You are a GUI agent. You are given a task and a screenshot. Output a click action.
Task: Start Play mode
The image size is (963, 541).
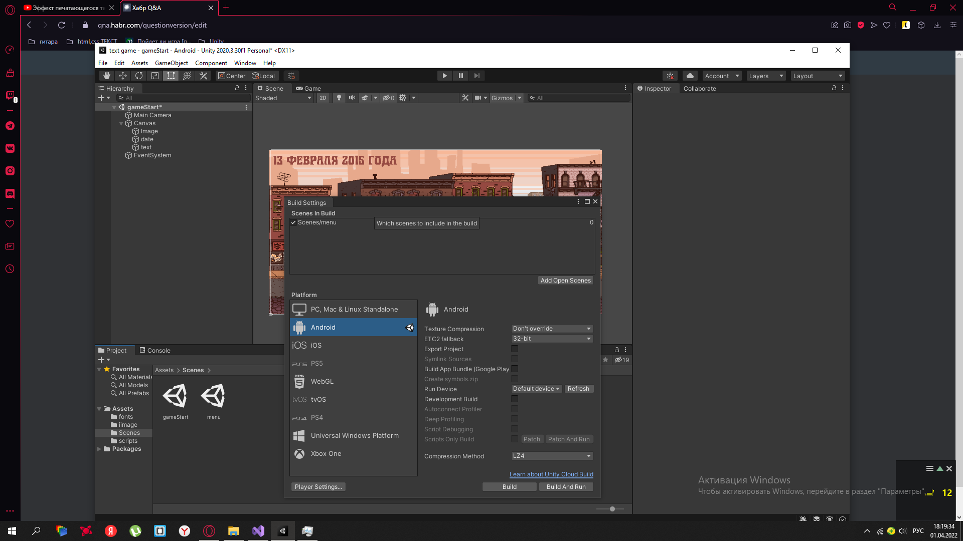[x=444, y=76]
